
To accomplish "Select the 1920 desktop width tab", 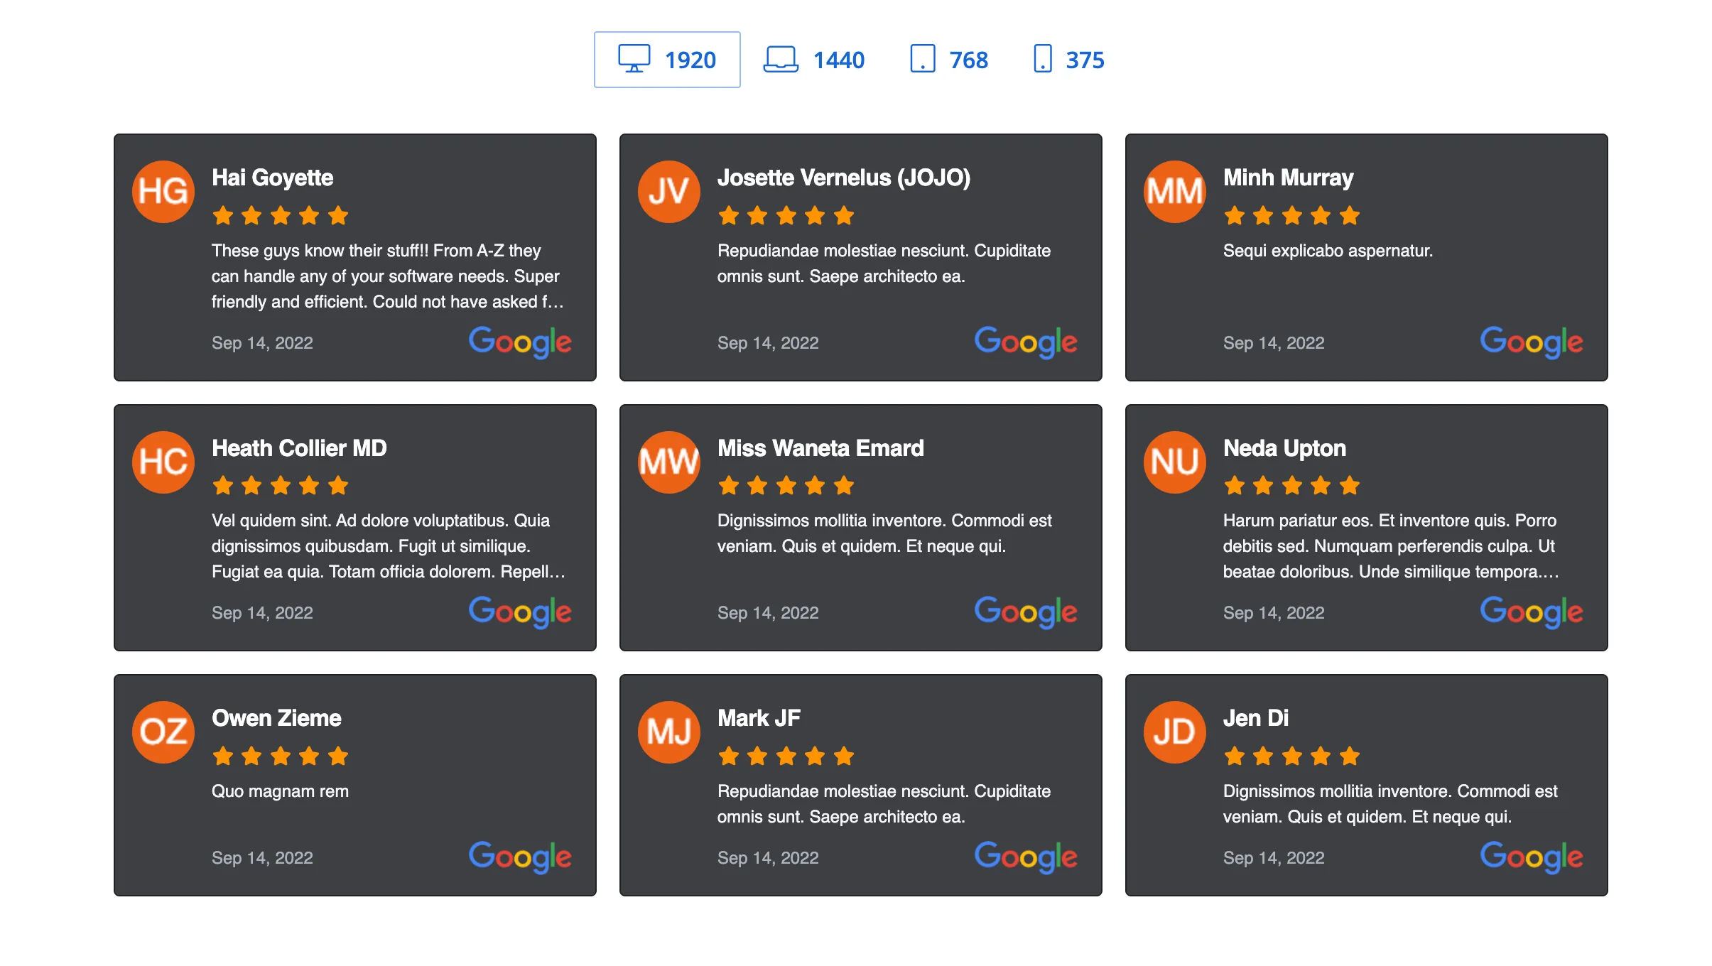I will [x=667, y=60].
